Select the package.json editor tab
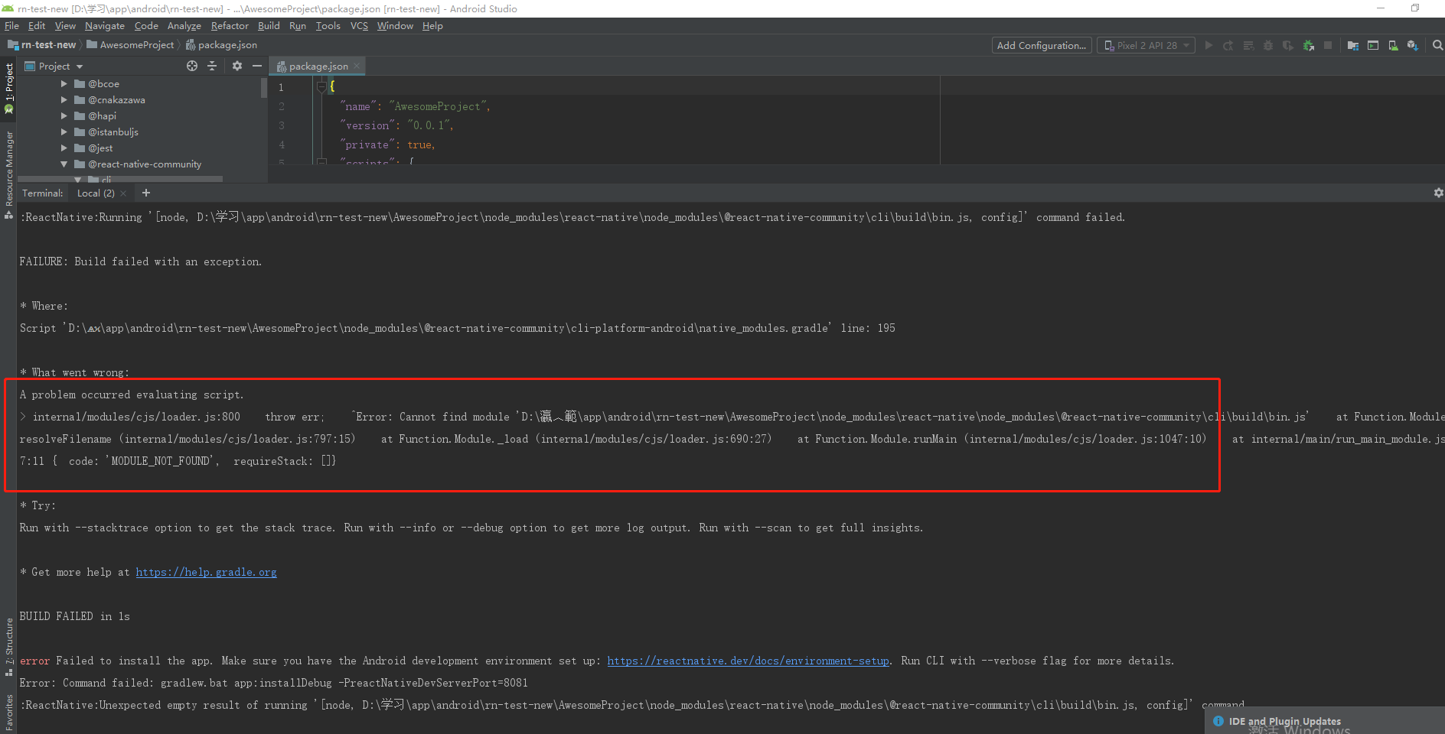The image size is (1445, 734). 318,67
